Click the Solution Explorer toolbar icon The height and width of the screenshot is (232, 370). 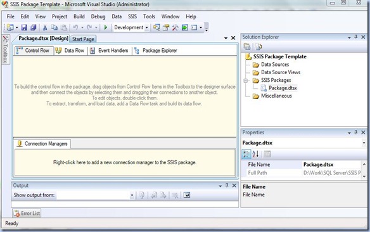pyautogui.click(x=156, y=28)
